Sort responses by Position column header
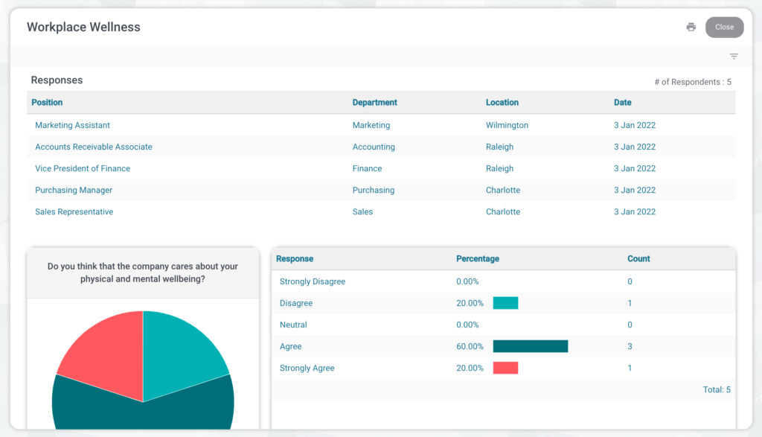762x437 pixels. click(47, 103)
